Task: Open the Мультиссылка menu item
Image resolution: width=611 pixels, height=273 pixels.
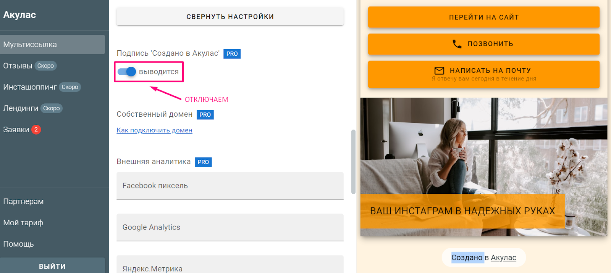Action: [x=52, y=45]
